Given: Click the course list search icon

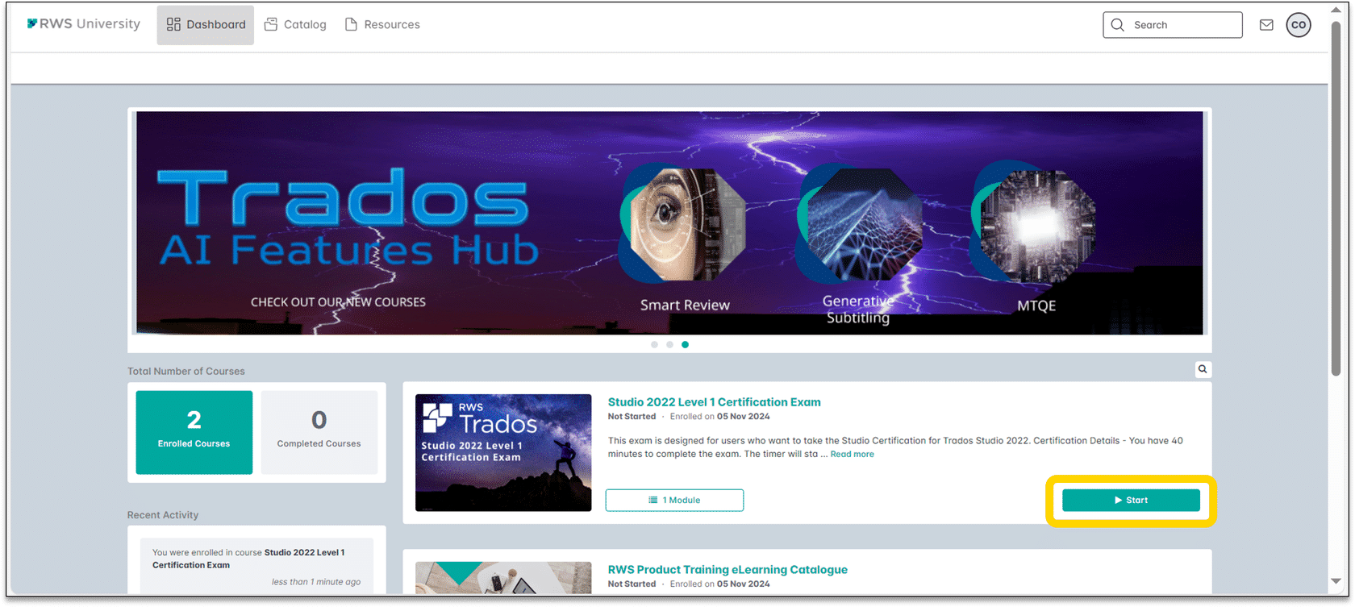Looking at the screenshot, I should (x=1203, y=369).
